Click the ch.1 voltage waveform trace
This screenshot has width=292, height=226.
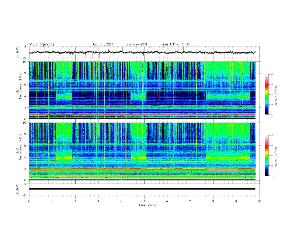click(142, 52)
